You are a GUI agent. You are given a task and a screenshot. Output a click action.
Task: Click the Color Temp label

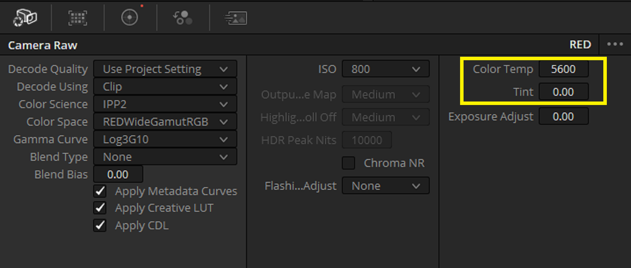tap(503, 69)
